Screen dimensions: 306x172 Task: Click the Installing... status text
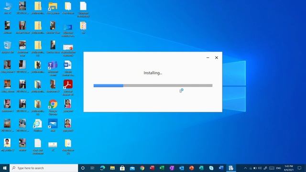tap(153, 73)
